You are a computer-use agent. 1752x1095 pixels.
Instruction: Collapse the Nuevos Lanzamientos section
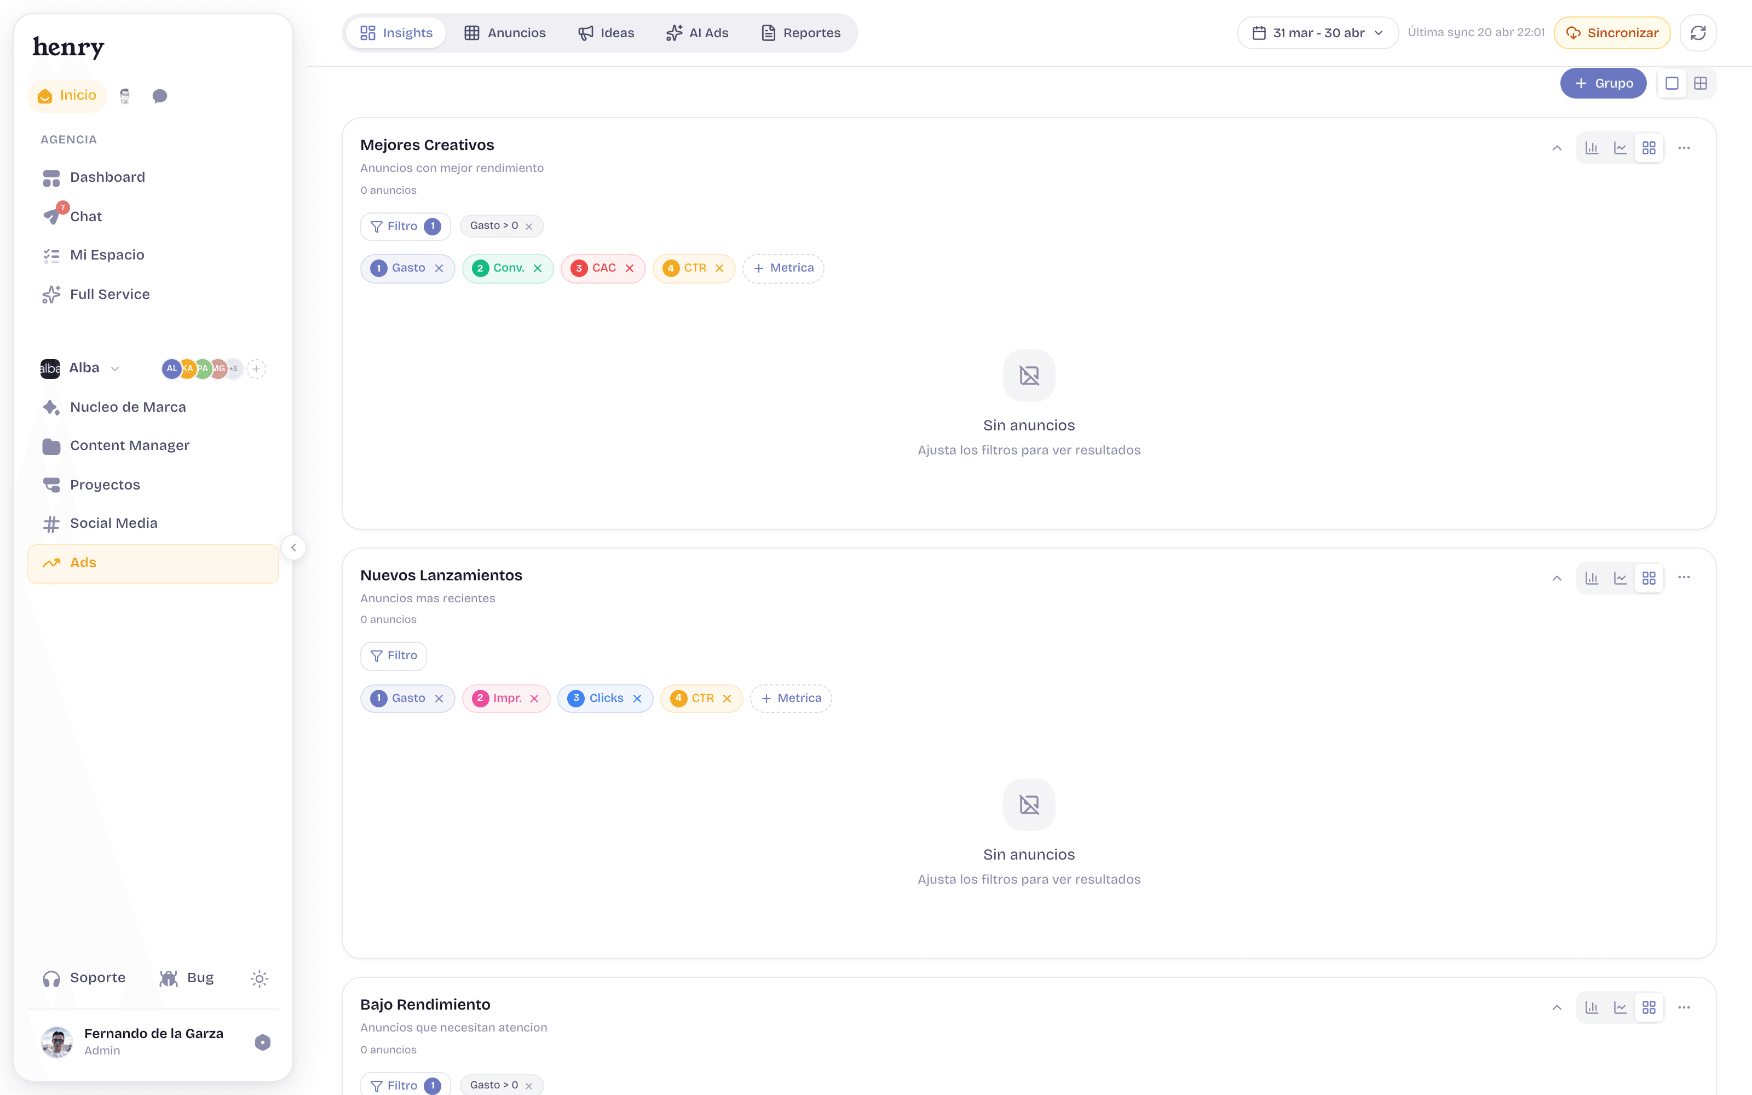[1557, 578]
